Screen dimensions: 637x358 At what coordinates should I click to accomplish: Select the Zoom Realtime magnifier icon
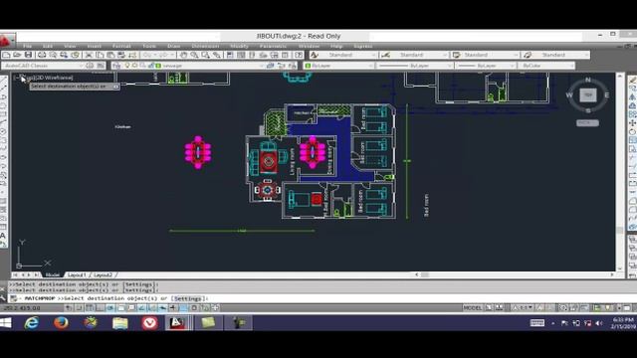(x=195, y=55)
